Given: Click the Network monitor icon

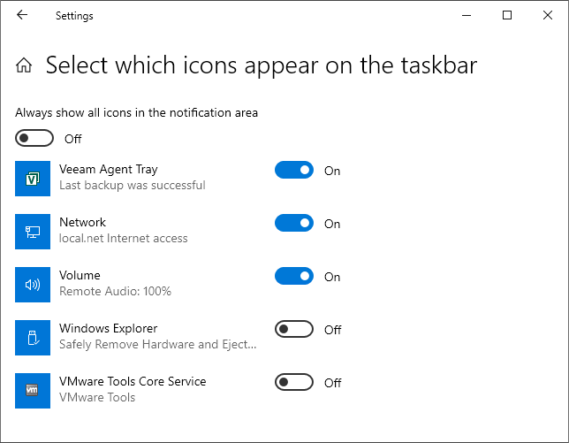Looking at the screenshot, I should pyautogui.click(x=33, y=231).
